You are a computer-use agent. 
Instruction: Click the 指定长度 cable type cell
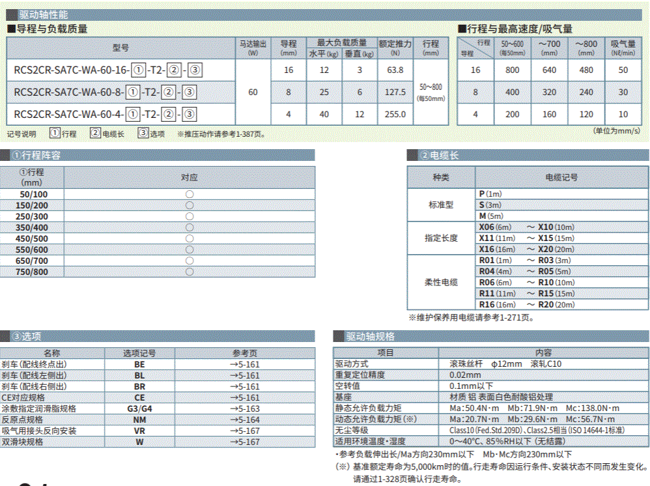(x=441, y=238)
